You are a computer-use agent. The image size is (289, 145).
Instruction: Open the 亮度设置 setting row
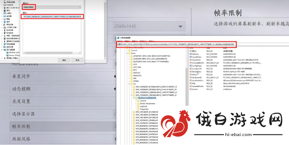[63, 101]
